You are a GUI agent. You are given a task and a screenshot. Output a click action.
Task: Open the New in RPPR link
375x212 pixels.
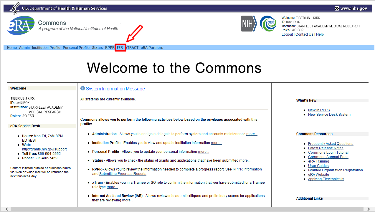(x=319, y=110)
